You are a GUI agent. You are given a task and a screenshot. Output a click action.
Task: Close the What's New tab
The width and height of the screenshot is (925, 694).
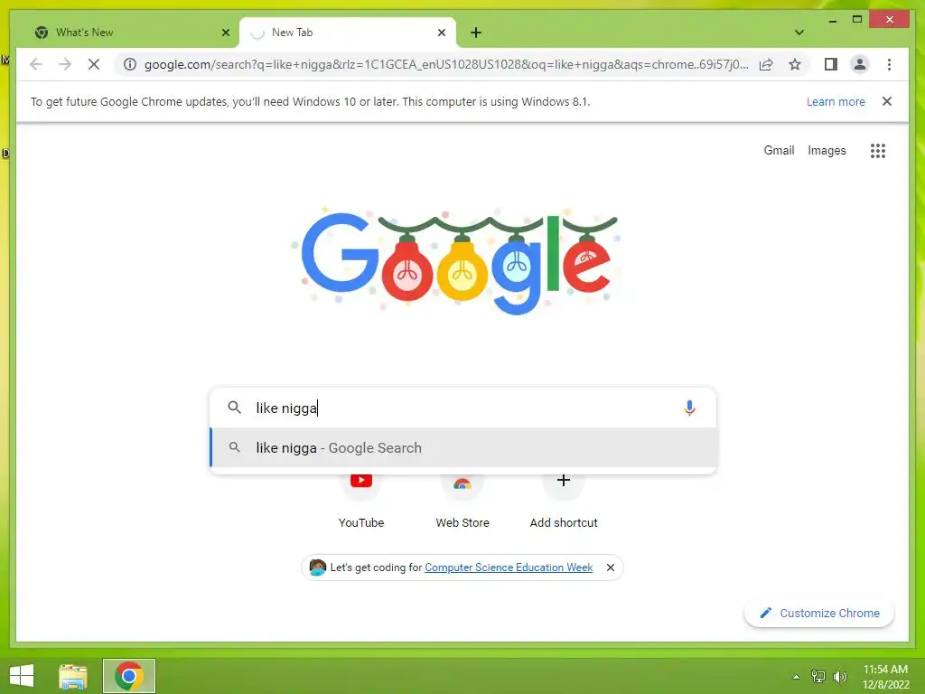pyautogui.click(x=225, y=33)
